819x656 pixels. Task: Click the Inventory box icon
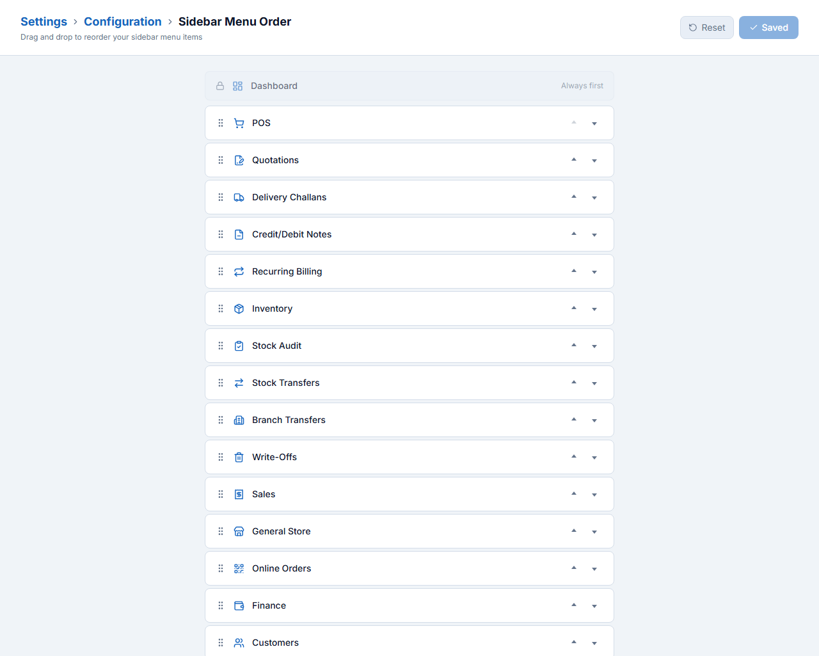[239, 308]
